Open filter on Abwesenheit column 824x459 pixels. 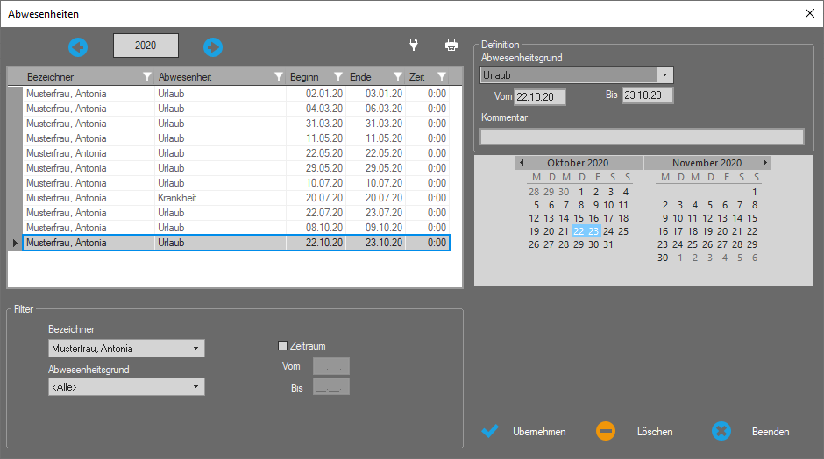[x=279, y=77]
